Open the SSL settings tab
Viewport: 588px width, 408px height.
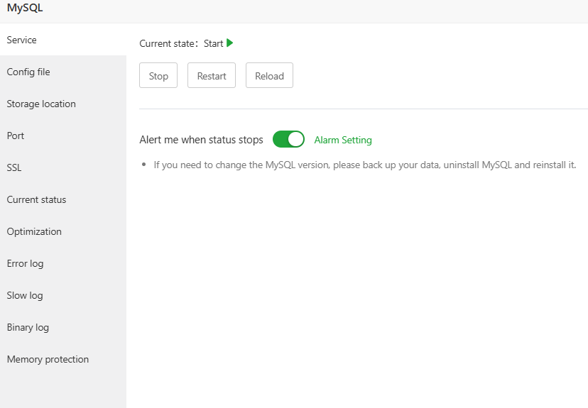point(14,168)
